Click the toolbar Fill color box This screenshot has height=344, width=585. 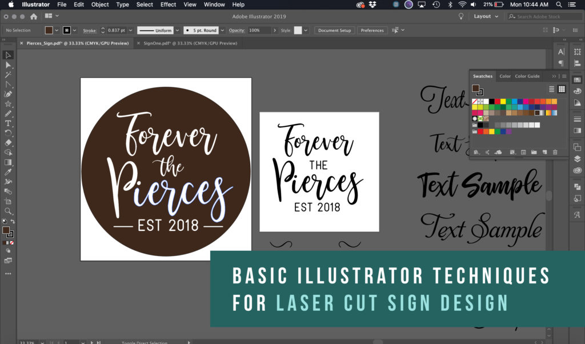point(6,230)
